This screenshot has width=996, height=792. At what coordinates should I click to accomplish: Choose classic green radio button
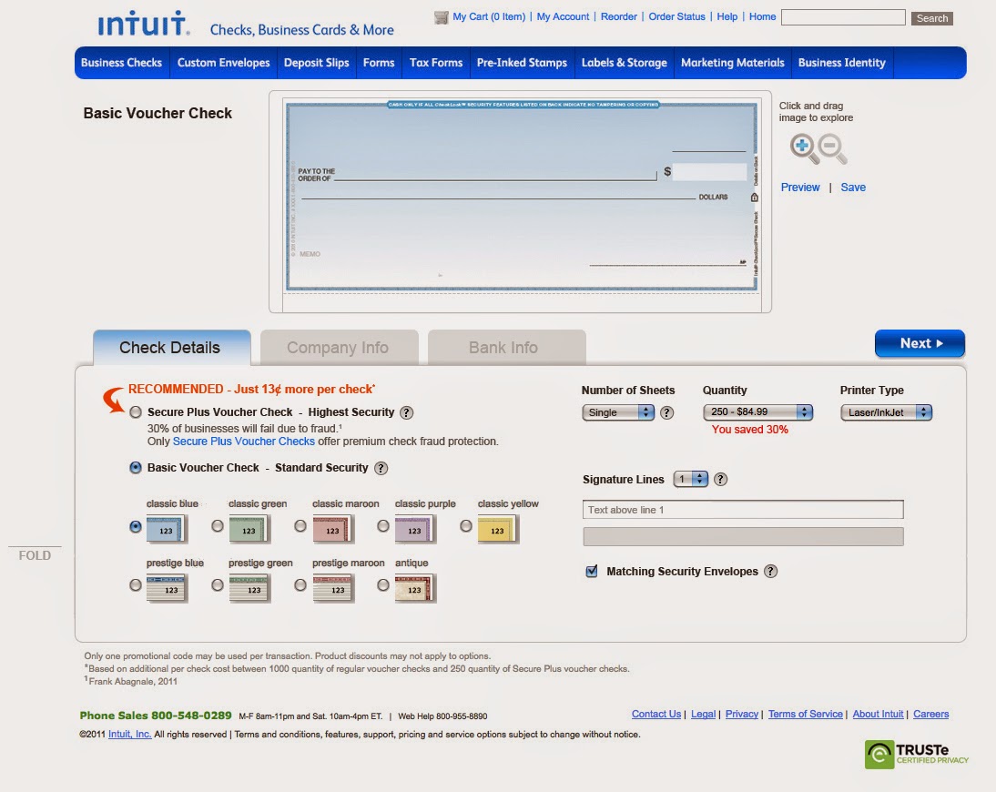coord(218,526)
